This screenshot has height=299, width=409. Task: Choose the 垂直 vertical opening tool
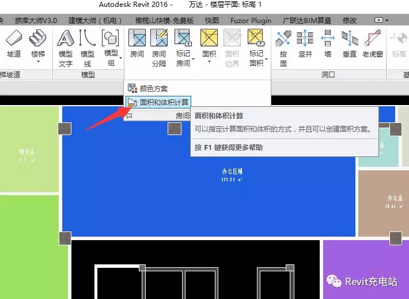[x=350, y=44]
